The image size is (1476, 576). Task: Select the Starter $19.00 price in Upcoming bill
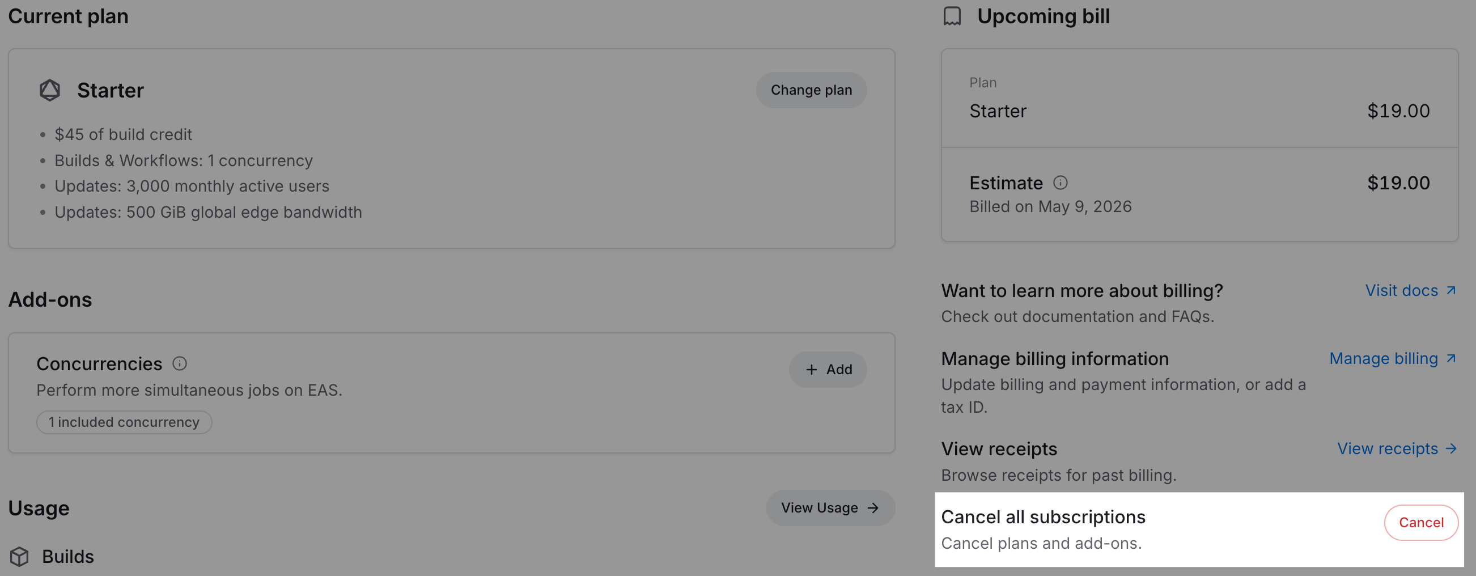pyautogui.click(x=1398, y=111)
